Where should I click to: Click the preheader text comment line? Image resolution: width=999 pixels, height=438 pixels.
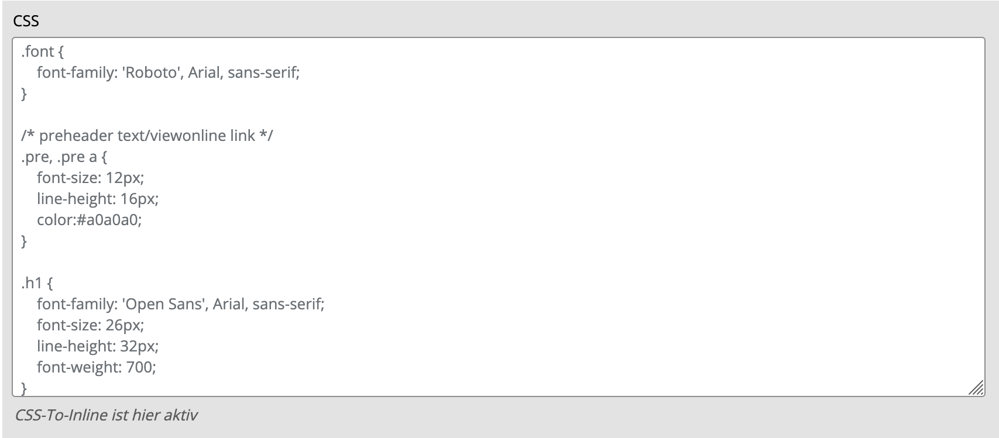(x=147, y=136)
